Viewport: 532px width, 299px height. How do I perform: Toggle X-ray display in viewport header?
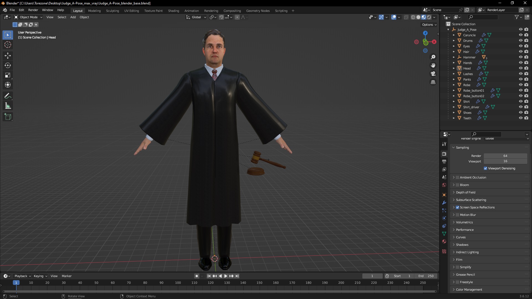[x=406, y=17]
